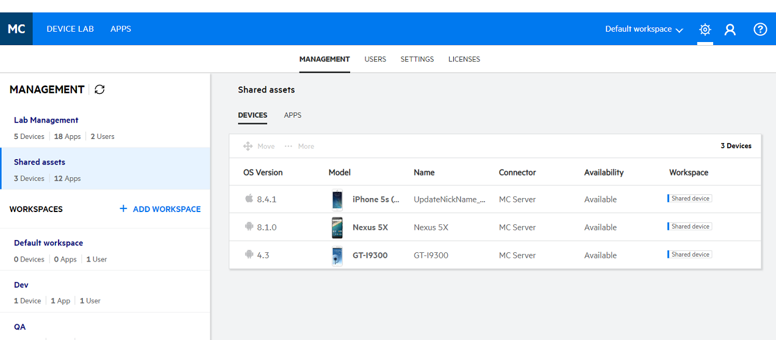The width and height of the screenshot is (776, 340).
Task: Select Lab Management in the sidebar
Action: 46,120
